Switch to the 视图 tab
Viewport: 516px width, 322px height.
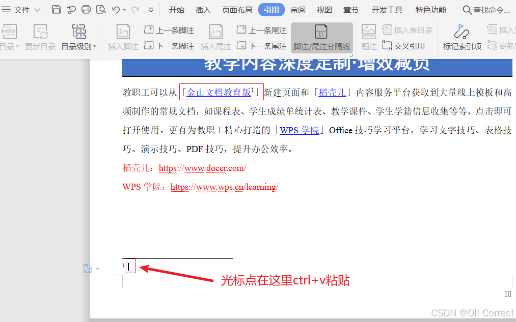pos(324,10)
